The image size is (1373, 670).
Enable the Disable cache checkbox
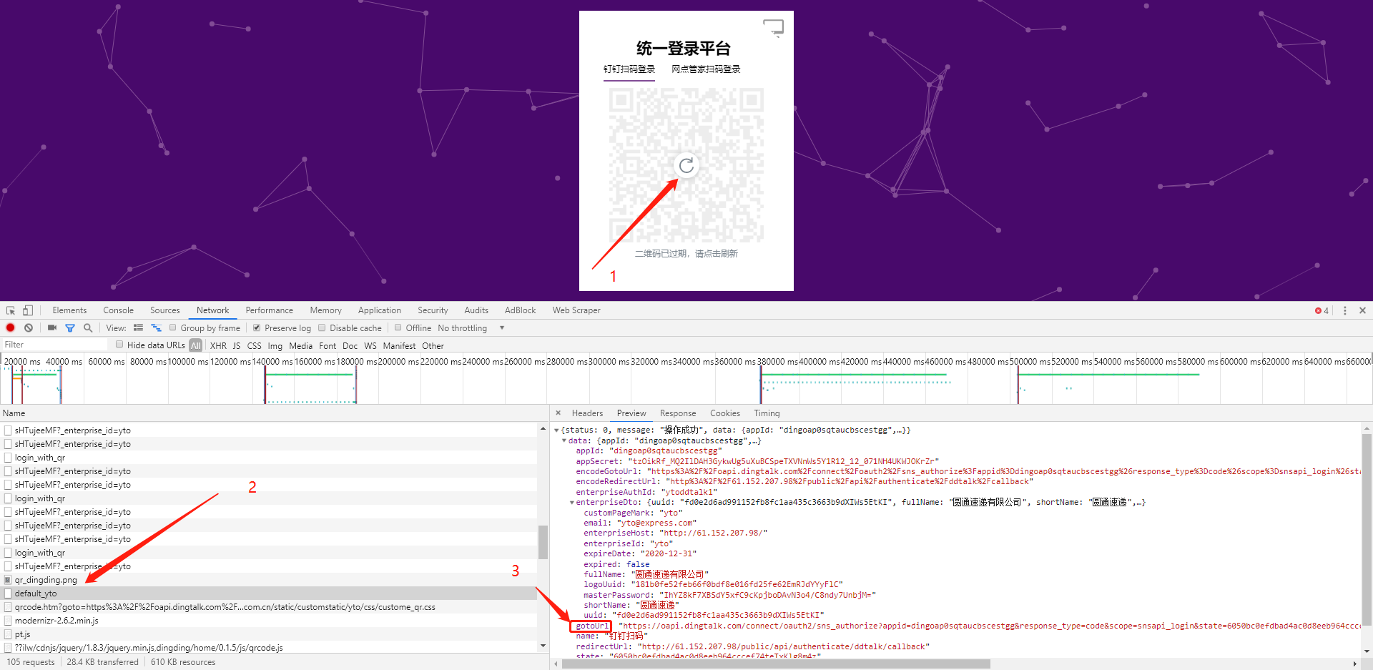pyautogui.click(x=322, y=327)
